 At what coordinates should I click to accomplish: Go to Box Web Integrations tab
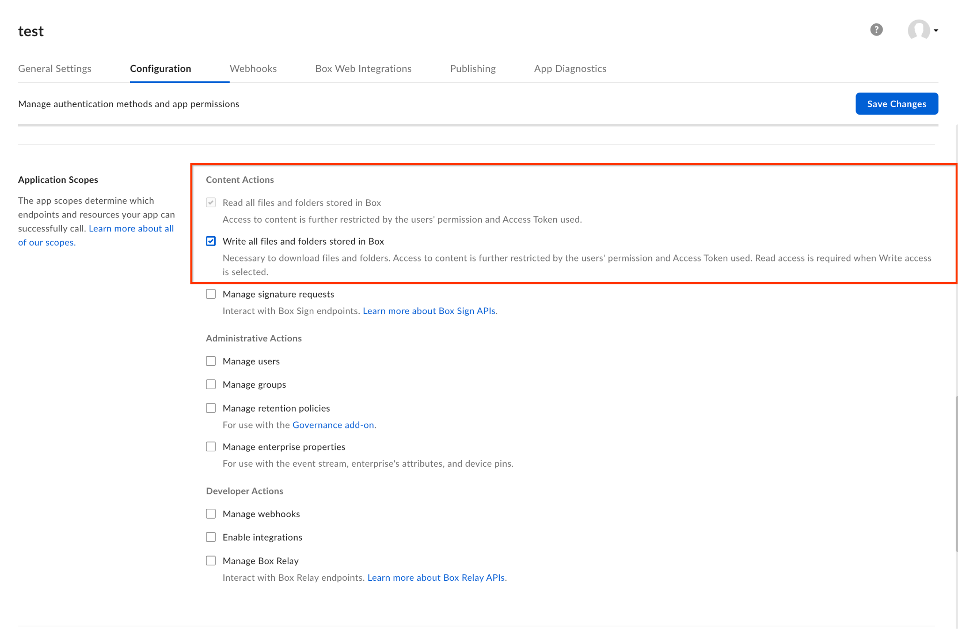click(363, 69)
